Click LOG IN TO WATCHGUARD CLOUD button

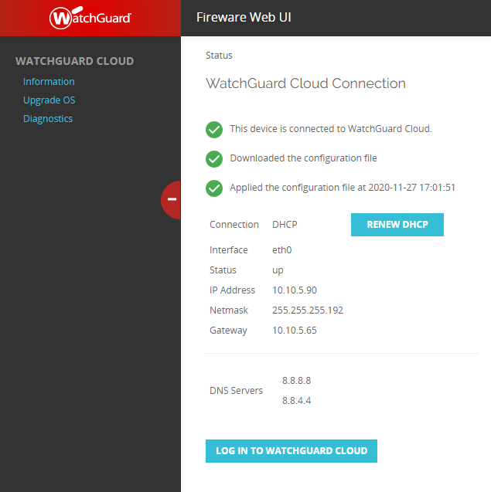coord(292,451)
